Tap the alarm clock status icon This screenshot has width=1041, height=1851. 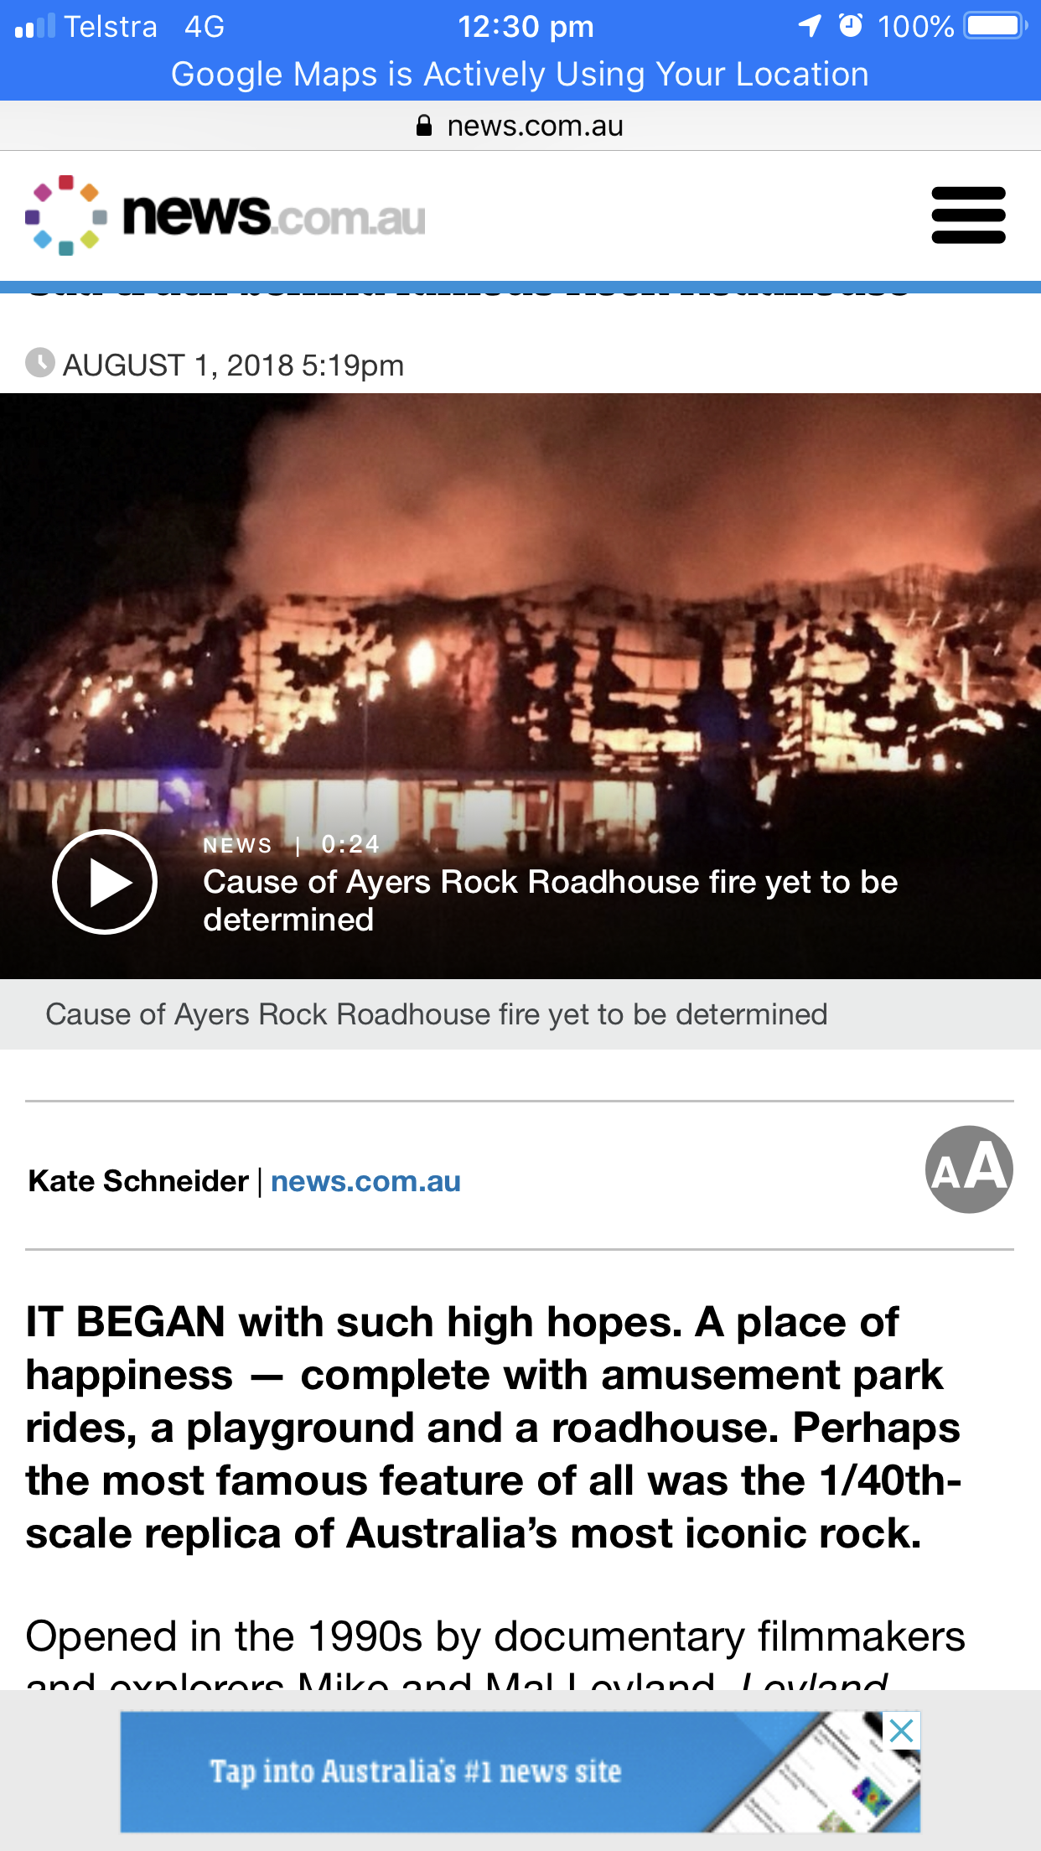click(x=851, y=26)
